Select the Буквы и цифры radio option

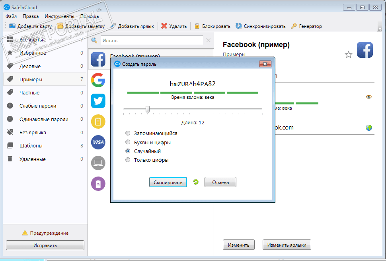[127, 142]
